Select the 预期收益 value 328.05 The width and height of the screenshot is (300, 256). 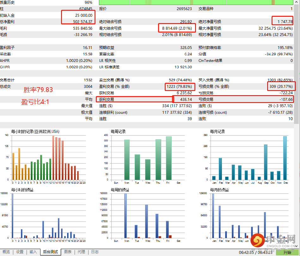[186, 48]
